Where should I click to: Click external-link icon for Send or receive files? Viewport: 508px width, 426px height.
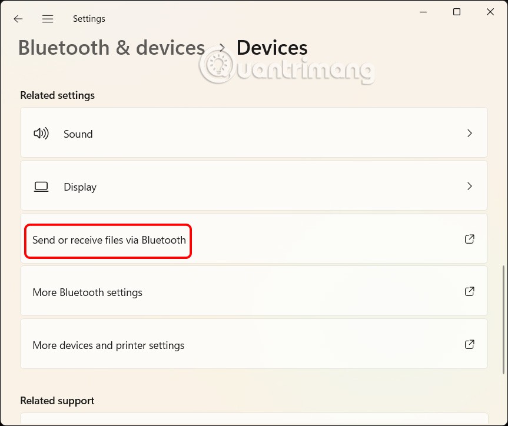click(x=470, y=239)
